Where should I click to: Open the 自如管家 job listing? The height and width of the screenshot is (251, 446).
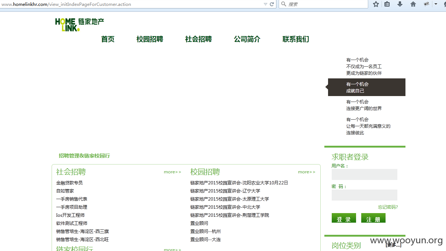[x=65, y=191]
